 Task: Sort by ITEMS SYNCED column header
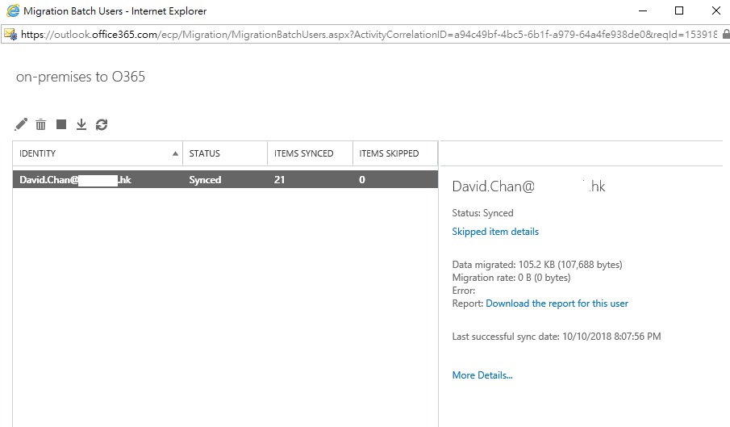point(310,153)
